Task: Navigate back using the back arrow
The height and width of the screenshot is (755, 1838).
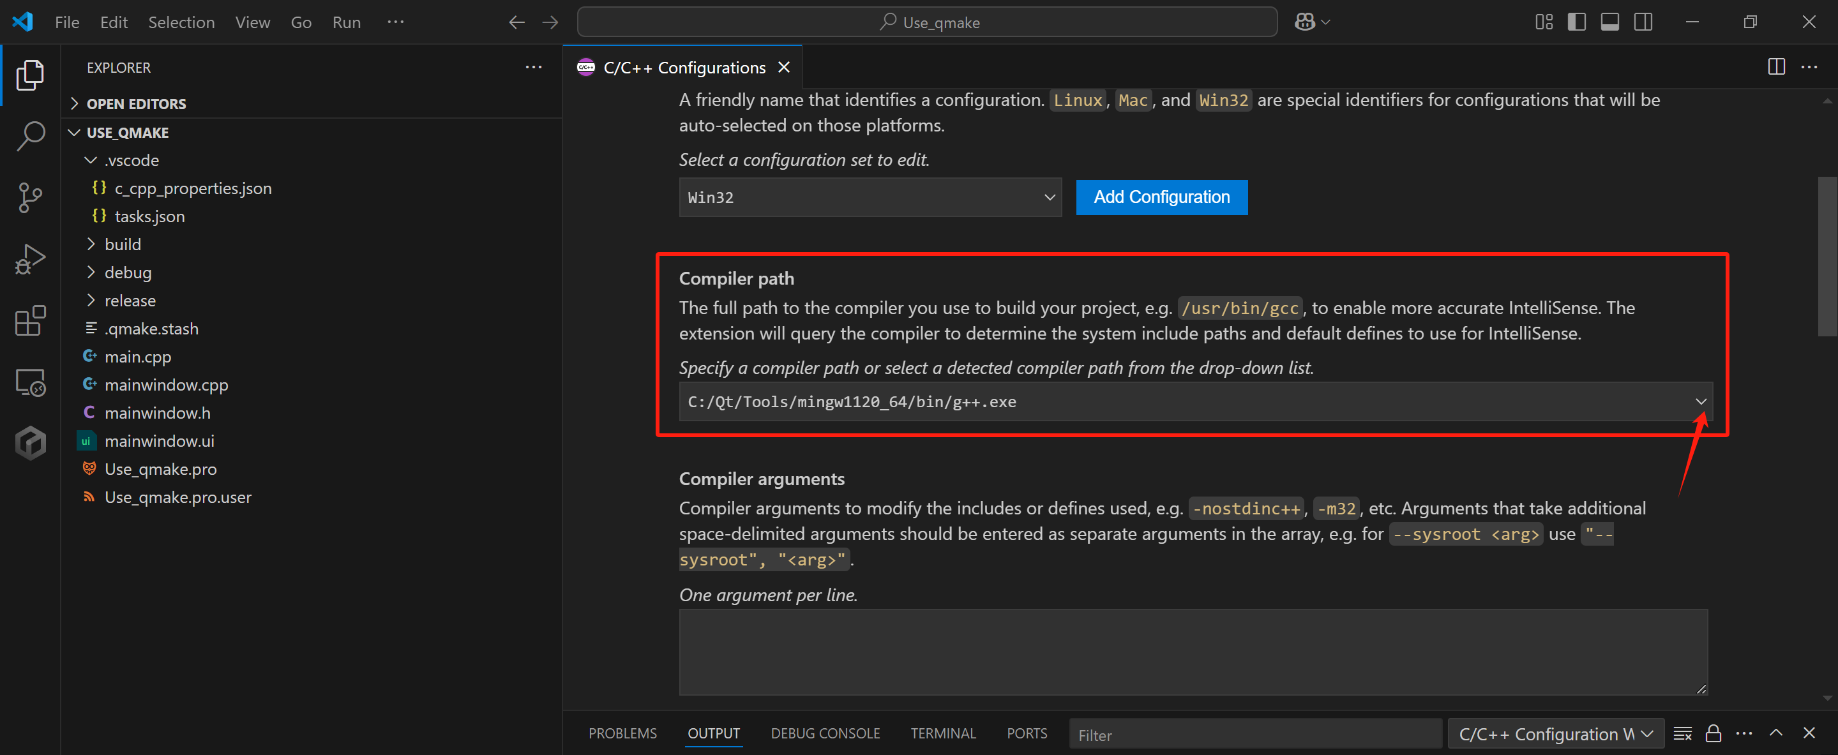Action: (x=516, y=22)
